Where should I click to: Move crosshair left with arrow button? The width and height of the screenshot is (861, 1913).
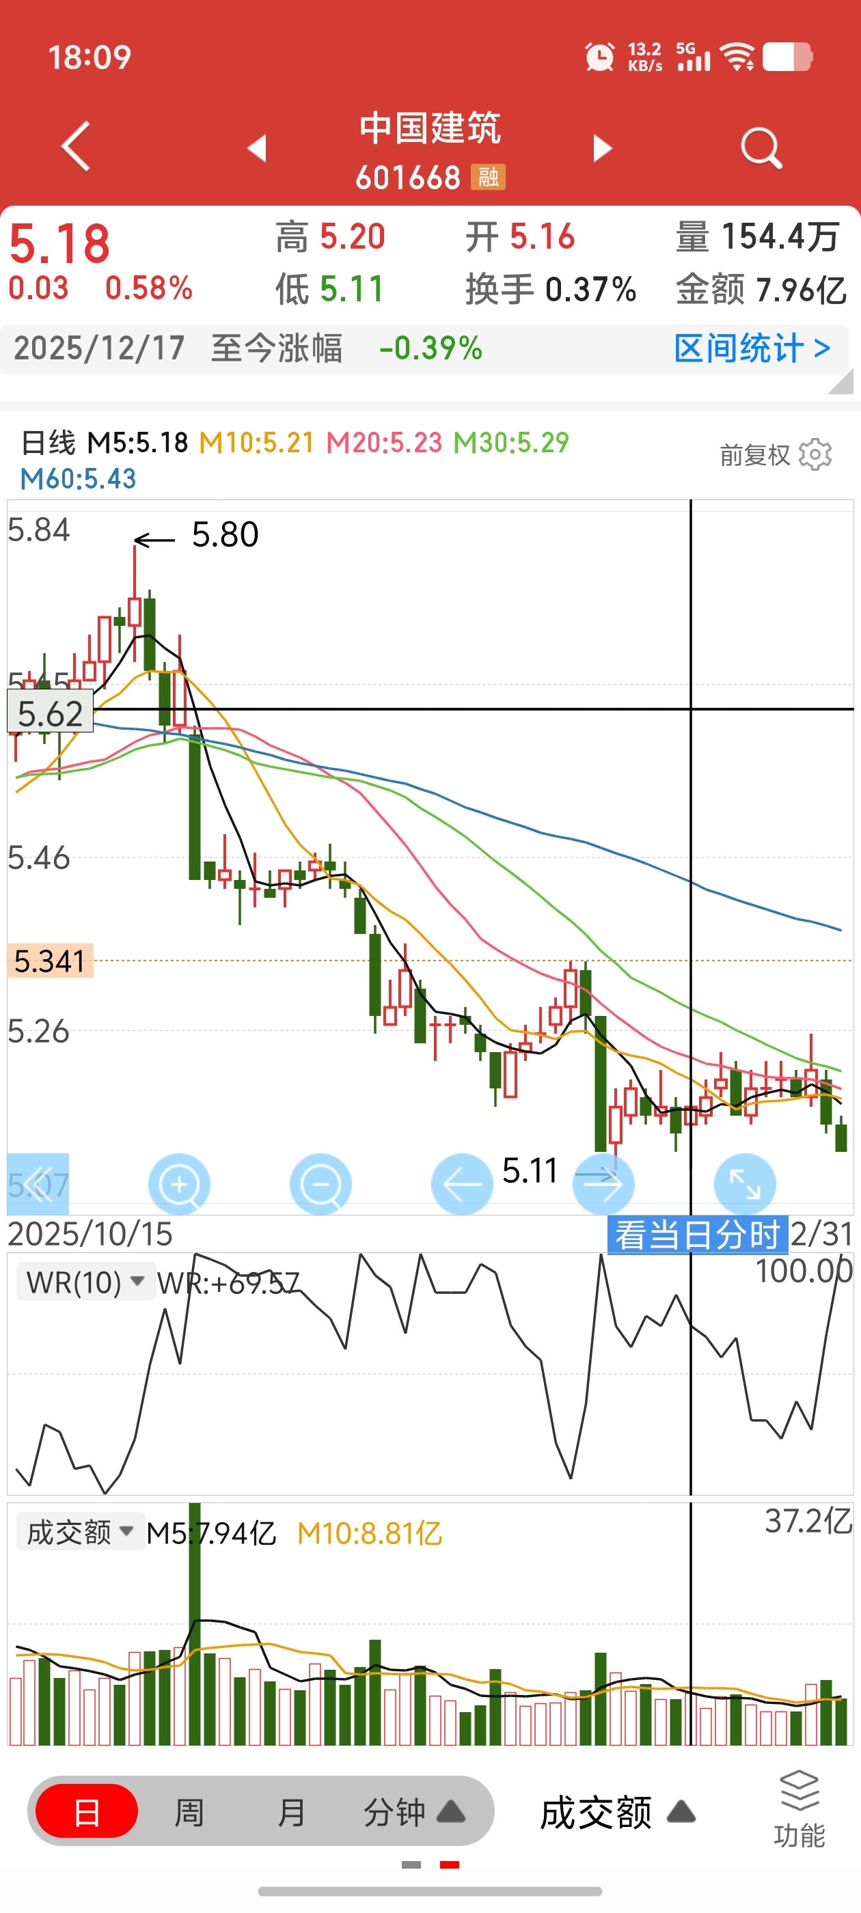click(x=461, y=1184)
